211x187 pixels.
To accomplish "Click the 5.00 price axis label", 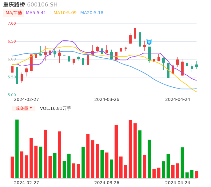I will (12, 95).
